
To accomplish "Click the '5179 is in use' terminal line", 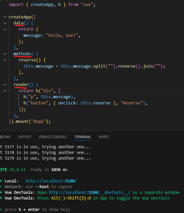I will click(x=45, y=158).
